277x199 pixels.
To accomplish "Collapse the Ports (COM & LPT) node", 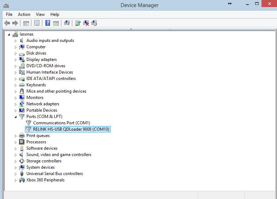I will (16, 117).
